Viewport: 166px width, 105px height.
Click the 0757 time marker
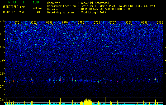click(113, 23)
